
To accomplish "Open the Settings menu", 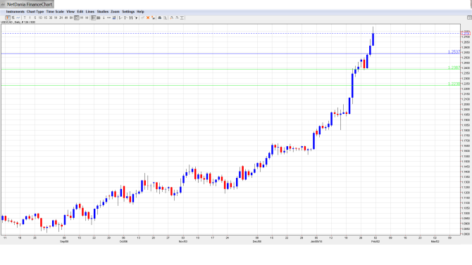I will (128, 11).
